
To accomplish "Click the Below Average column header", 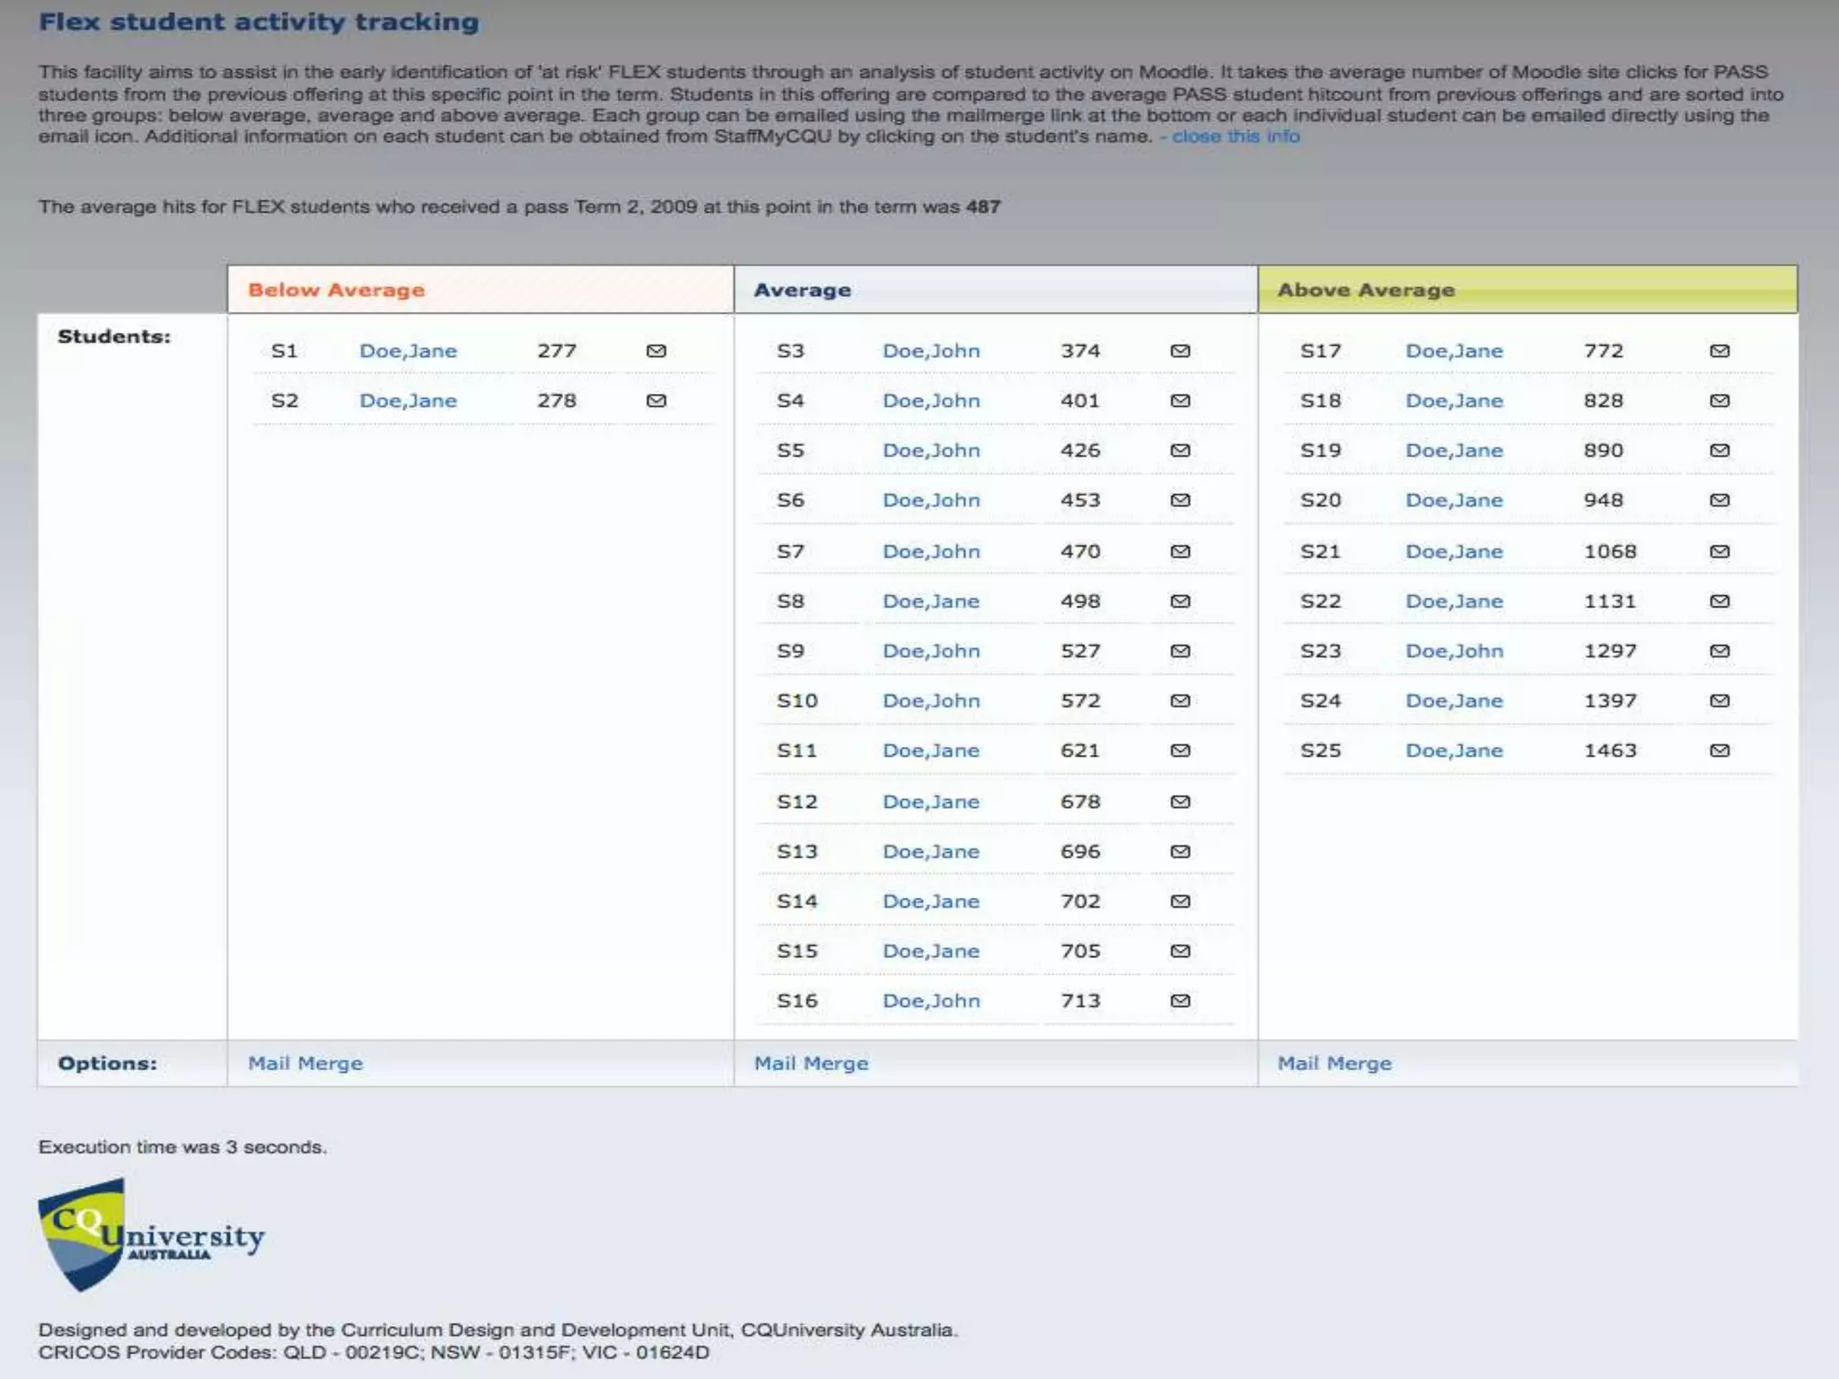I will click(336, 290).
